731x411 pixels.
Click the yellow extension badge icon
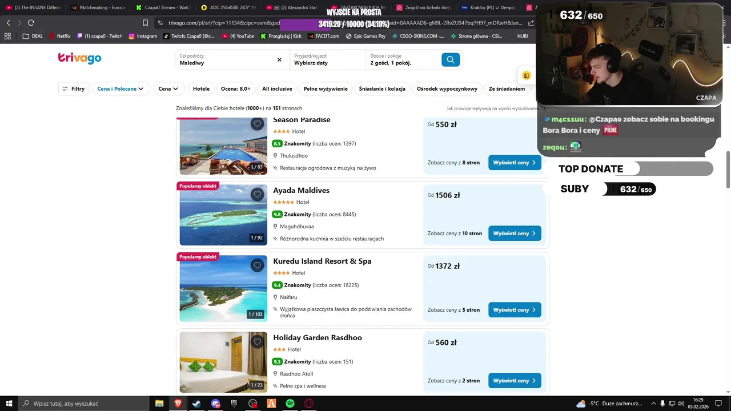pyautogui.click(x=527, y=75)
